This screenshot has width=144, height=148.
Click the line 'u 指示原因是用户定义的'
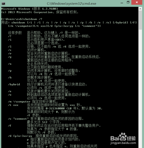click(47, 143)
